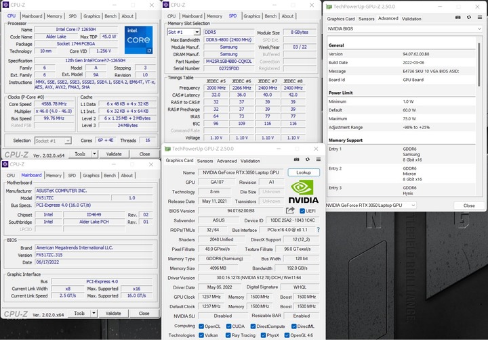488x340 pixels.
Task: Click the Core Speed value 4588.78 MHz
Action: [54, 104]
